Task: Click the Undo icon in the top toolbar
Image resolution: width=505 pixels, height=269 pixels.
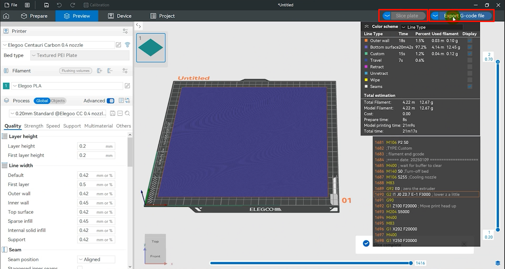Action: pyautogui.click(x=59, y=5)
